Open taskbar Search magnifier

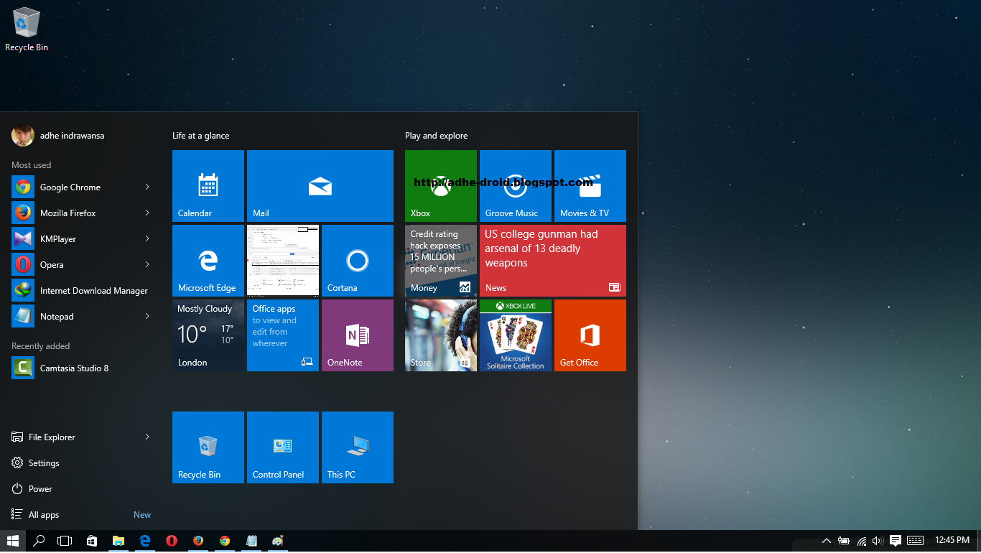[x=39, y=541]
